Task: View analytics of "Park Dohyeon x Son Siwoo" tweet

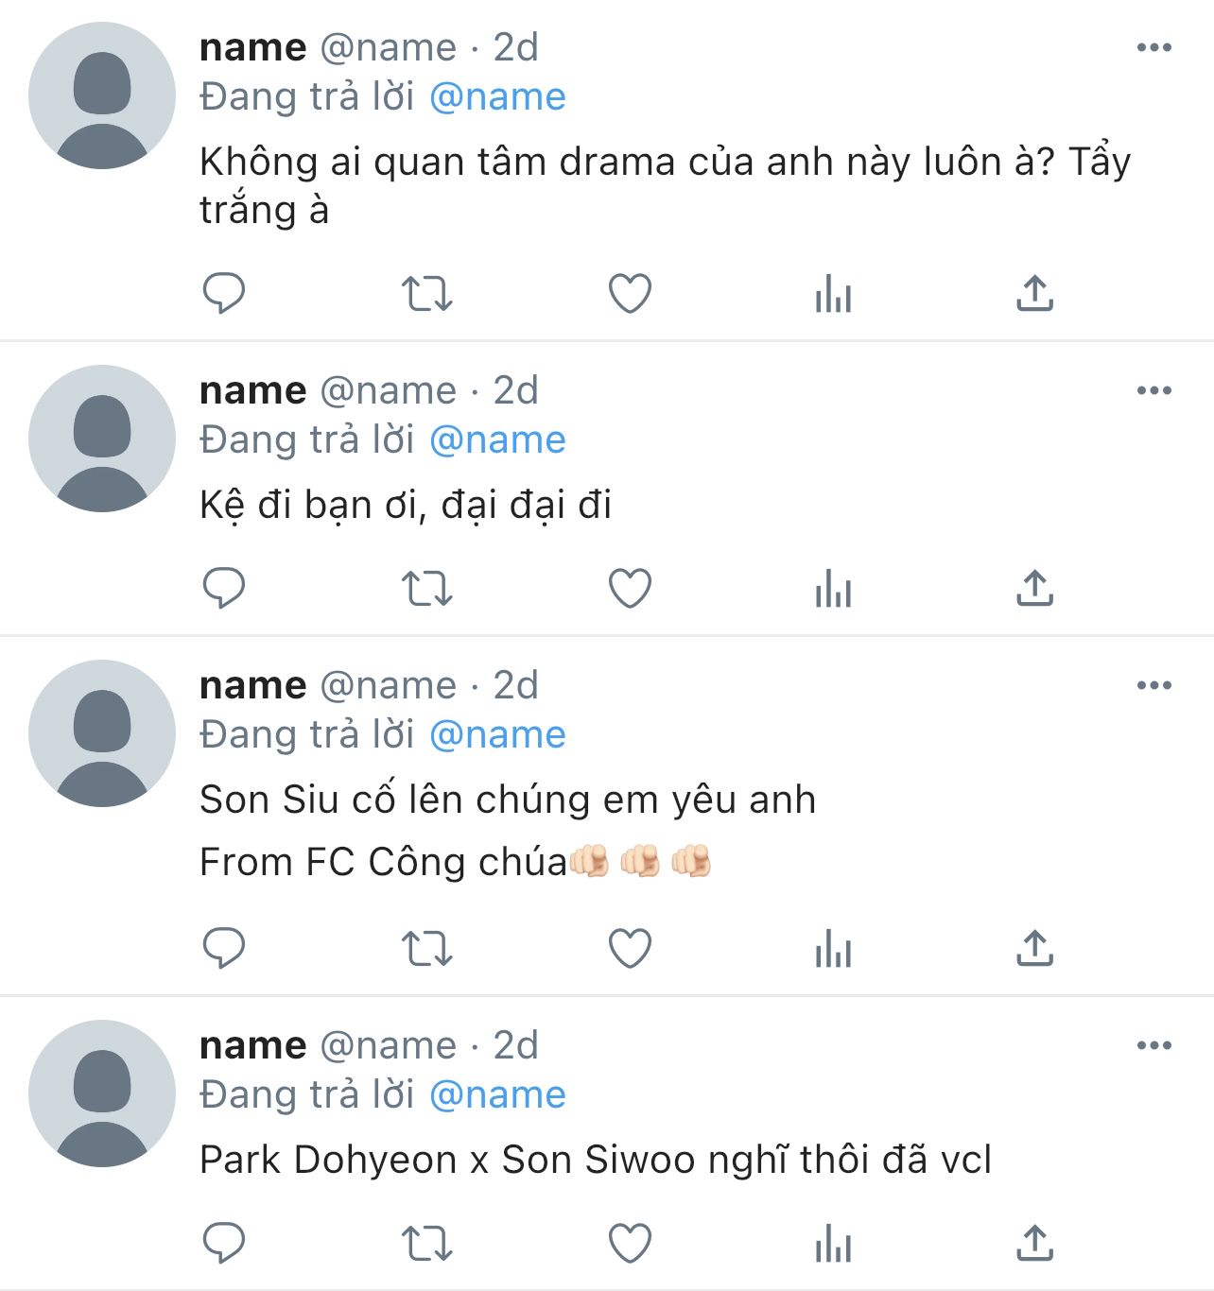Action: (833, 1243)
